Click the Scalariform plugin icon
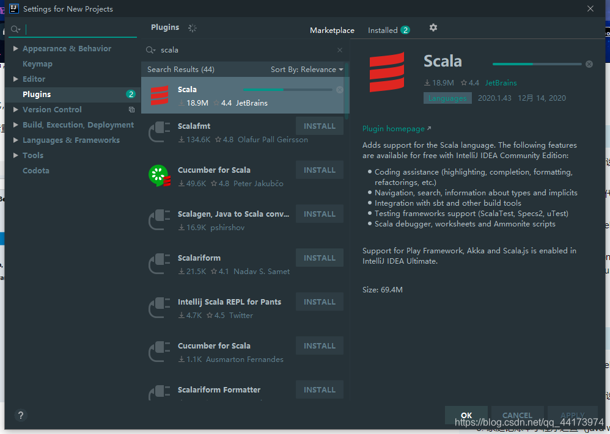Screen dimensions: 610x434 (160, 264)
